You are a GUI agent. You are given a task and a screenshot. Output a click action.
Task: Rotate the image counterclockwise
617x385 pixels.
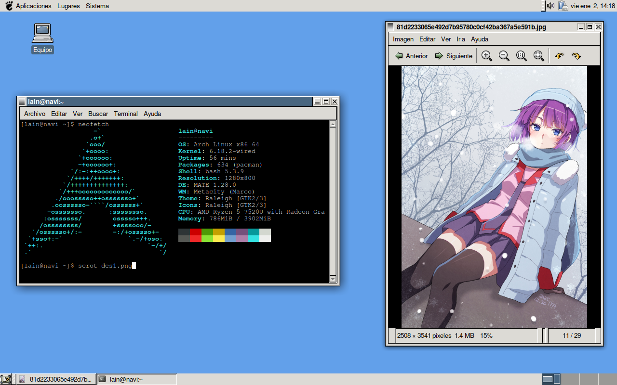tap(559, 56)
